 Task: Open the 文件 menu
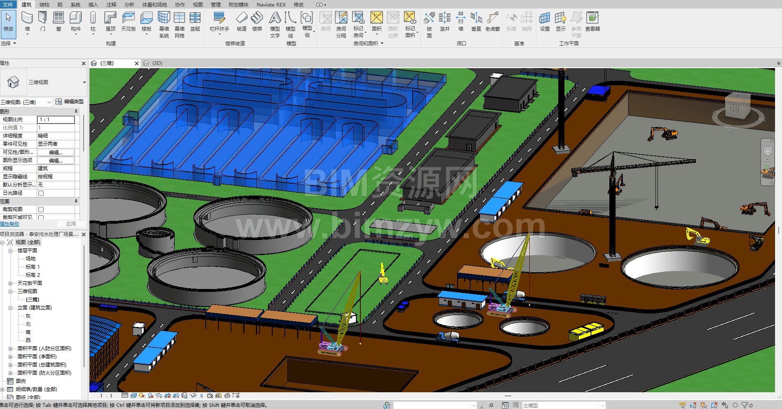click(8, 4)
